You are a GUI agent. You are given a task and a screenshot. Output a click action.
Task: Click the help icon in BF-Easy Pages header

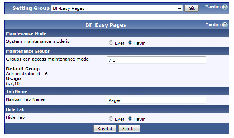[225, 24]
